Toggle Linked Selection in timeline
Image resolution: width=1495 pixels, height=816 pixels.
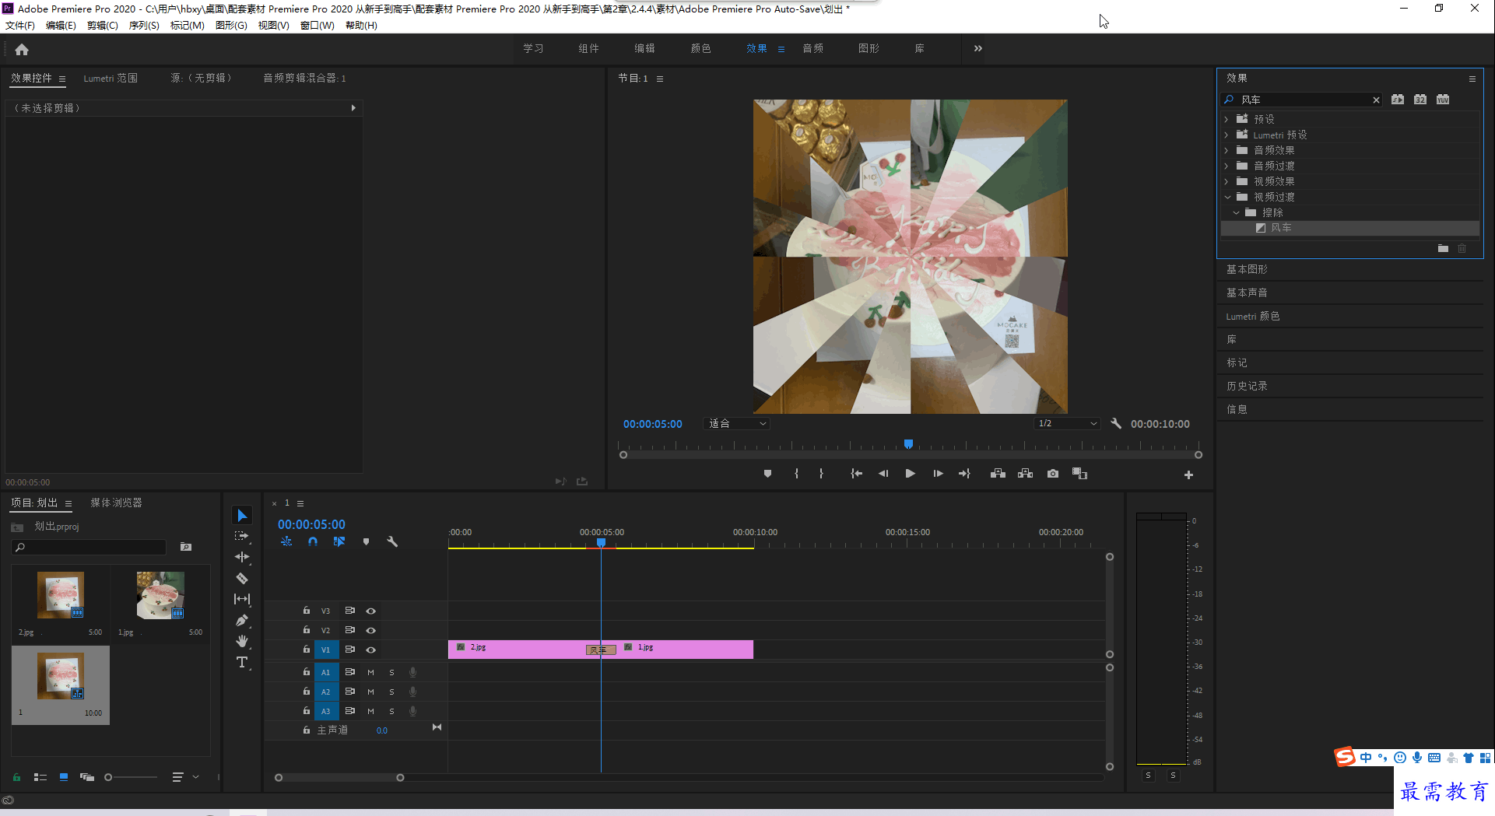339,541
